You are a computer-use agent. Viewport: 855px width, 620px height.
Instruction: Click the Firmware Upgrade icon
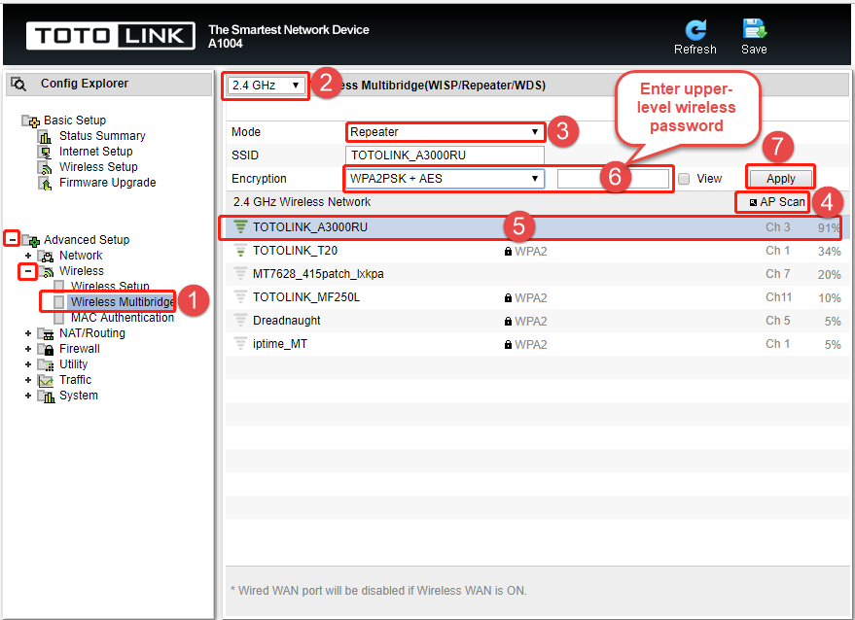[45, 183]
